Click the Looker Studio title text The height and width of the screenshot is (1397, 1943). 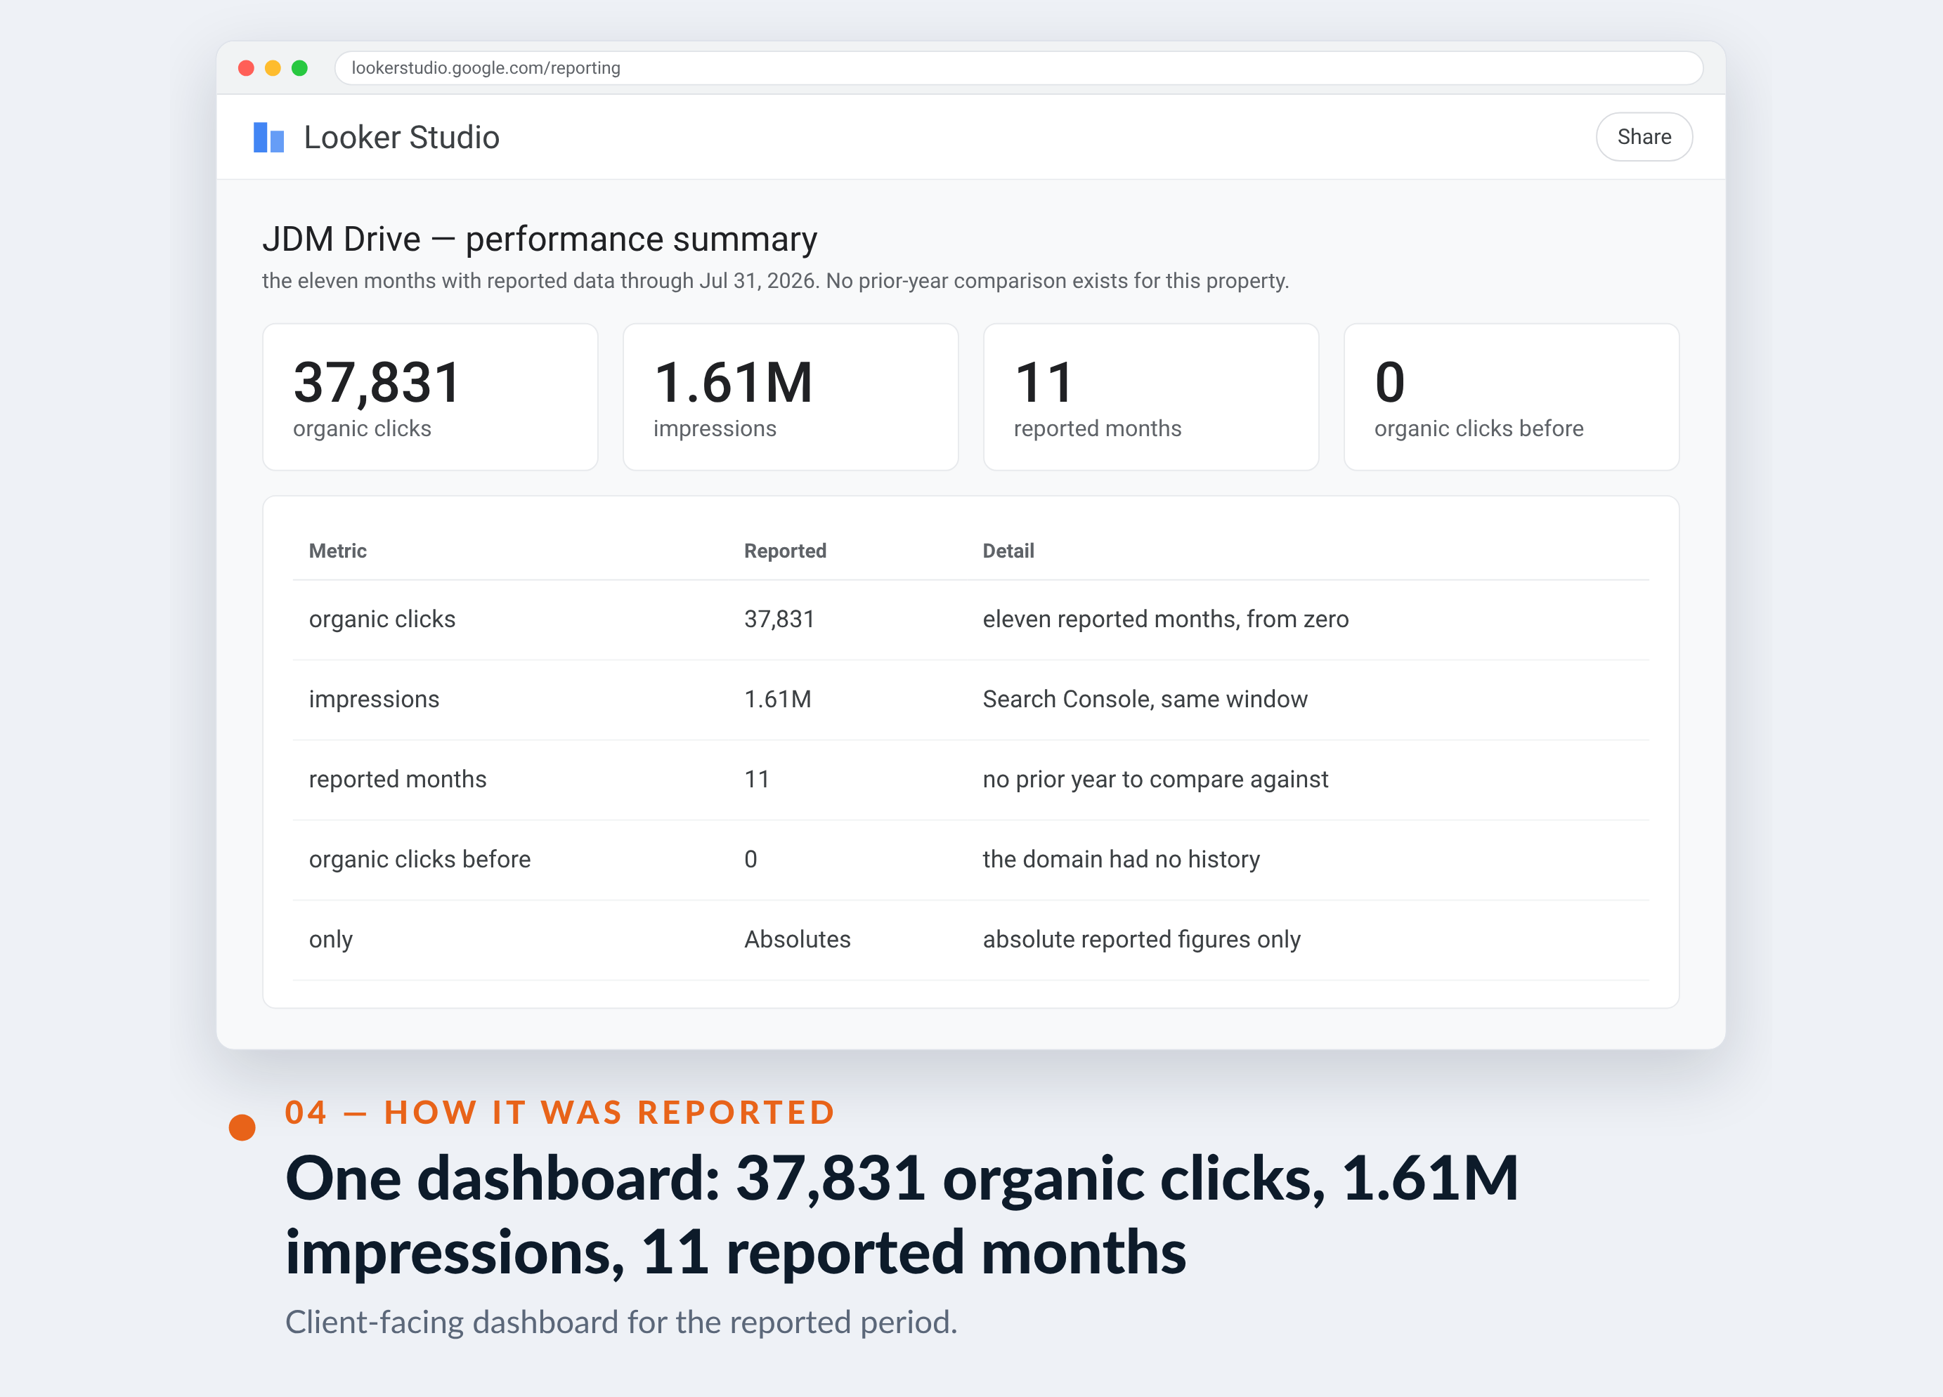point(401,137)
